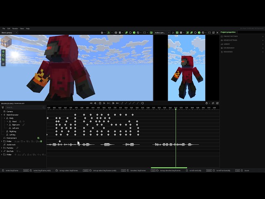The height and width of the screenshot is (199, 265).
Task: Select the Camera timeline row
Action: pyautogui.click(x=23, y=112)
